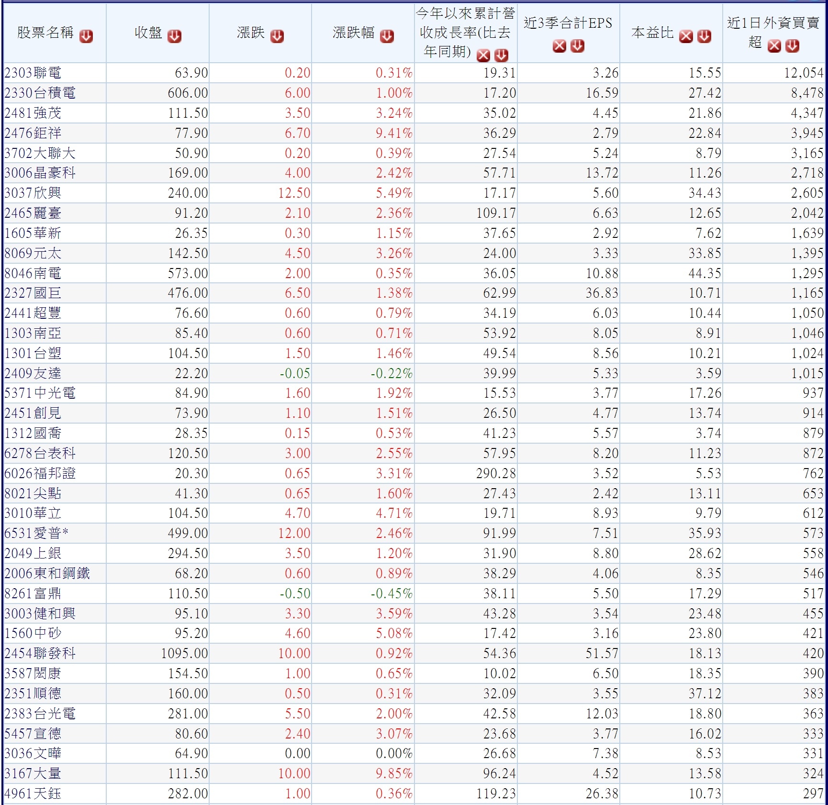
Task: View the 2454聯發科 stock page
Action: point(40,653)
